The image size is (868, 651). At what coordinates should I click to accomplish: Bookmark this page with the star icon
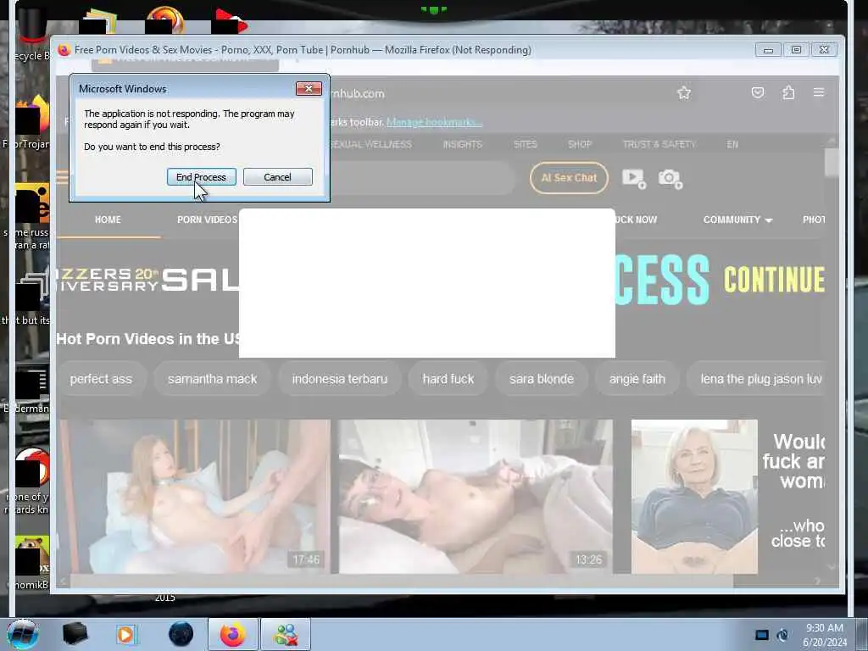pyautogui.click(x=684, y=93)
